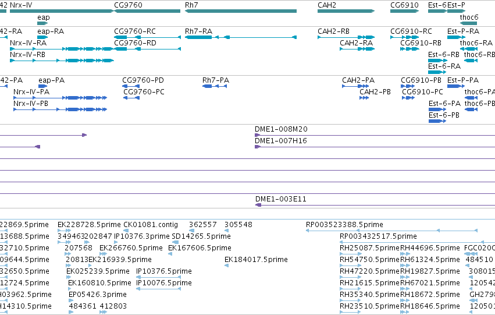Viewport: 495px width, 315px height.
Task: Select transcript CG9760-RC
Action: coord(147,37)
